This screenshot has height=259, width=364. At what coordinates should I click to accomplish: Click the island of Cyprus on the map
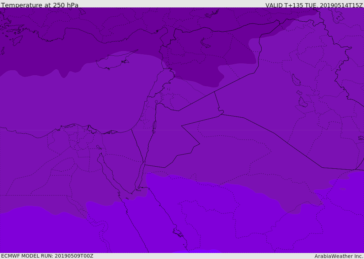pos(114,61)
